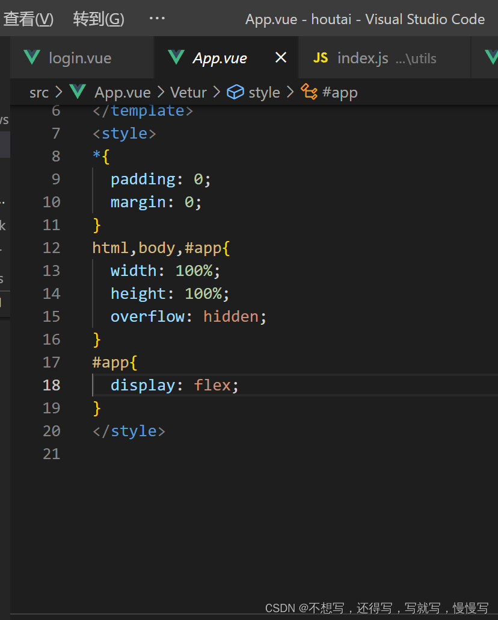This screenshot has height=620, width=498.
Task: Select the #app breadcrumb item
Action: 340,92
